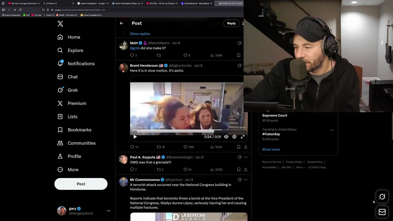Open more options on Mr Commonsense's post

click(246, 180)
